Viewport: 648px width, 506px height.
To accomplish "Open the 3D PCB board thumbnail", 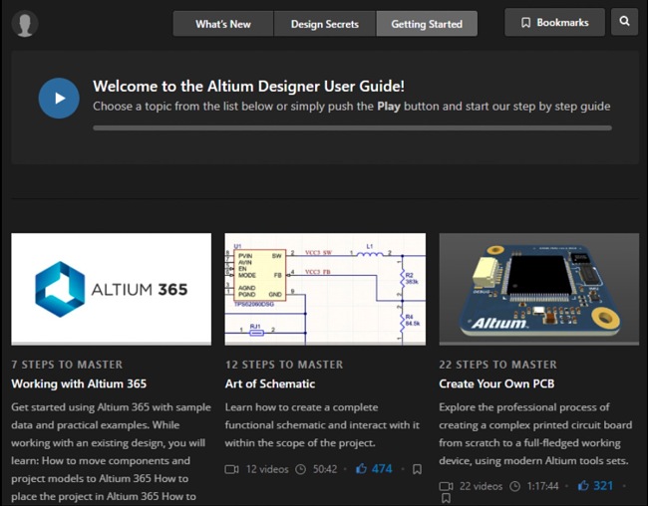I will tap(539, 289).
